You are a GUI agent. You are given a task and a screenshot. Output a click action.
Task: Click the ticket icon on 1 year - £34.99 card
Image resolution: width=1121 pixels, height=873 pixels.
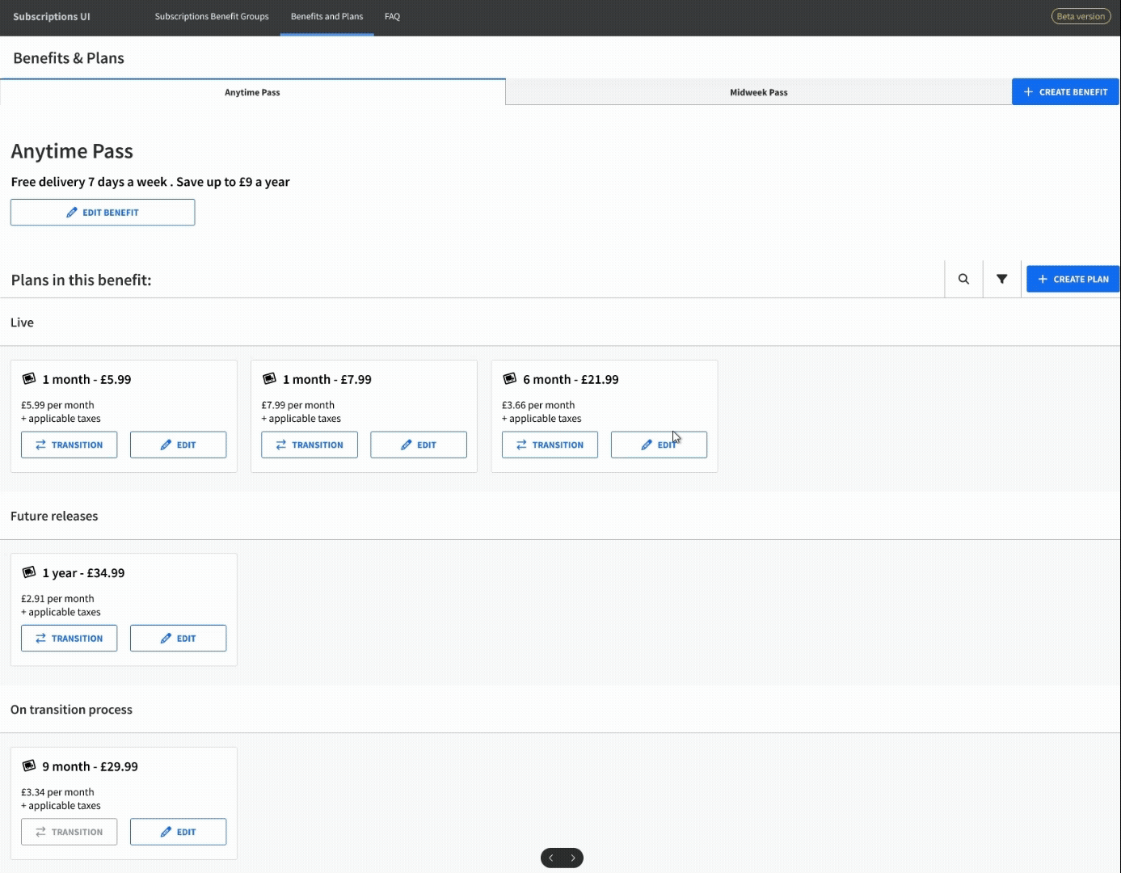pyautogui.click(x=29, y=572)
